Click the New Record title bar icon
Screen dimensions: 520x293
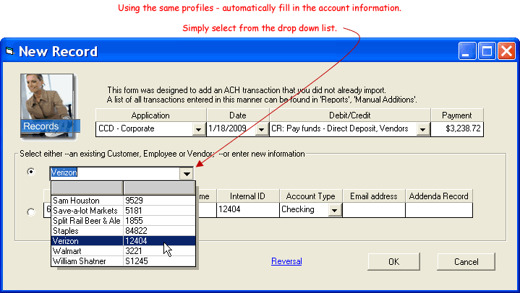tap(10, 51)
